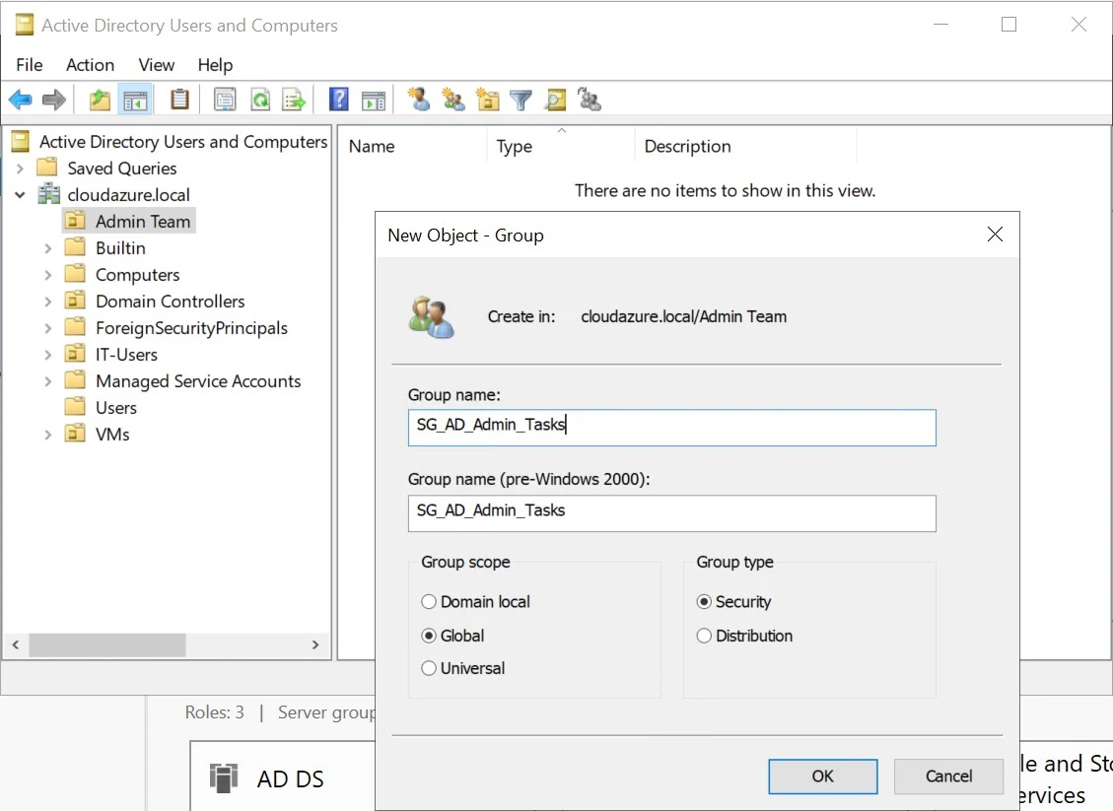Go up one level in toolbar
Image resolution: width=1113 pixels, height=811 pixels.
point(100,101)
